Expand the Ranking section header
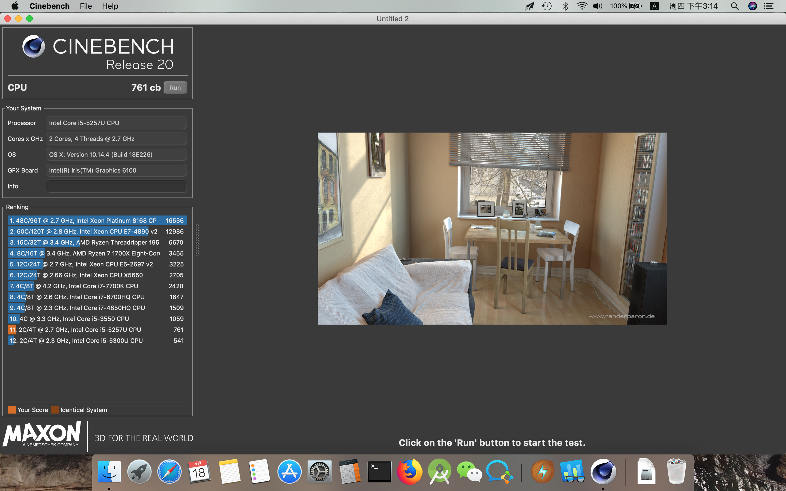Viewport: 786px width, 491px height. [16, 206]
